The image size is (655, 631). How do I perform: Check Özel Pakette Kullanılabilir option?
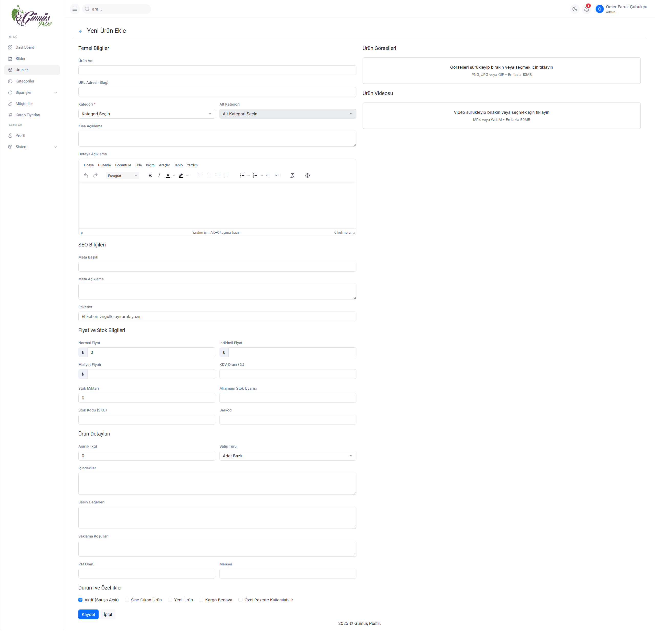tap(240, 600)
